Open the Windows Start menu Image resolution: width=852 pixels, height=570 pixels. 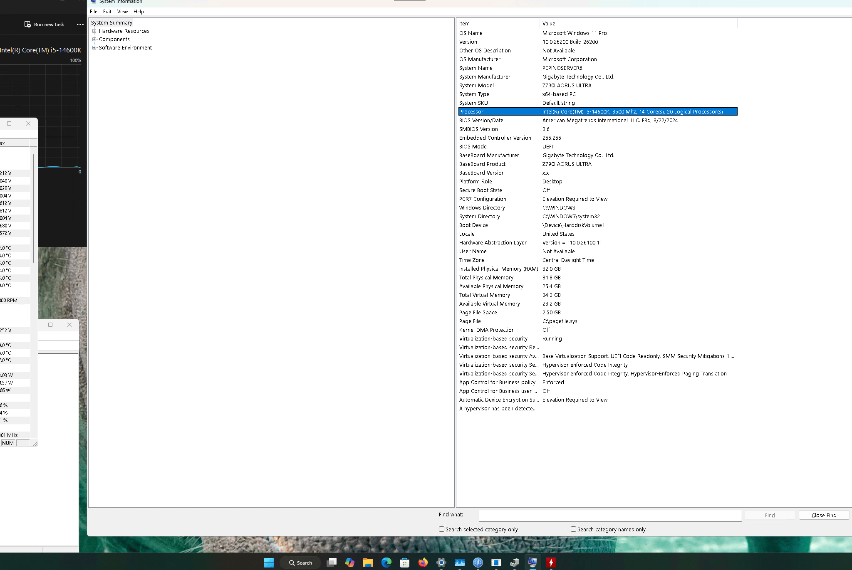point(269,563)
